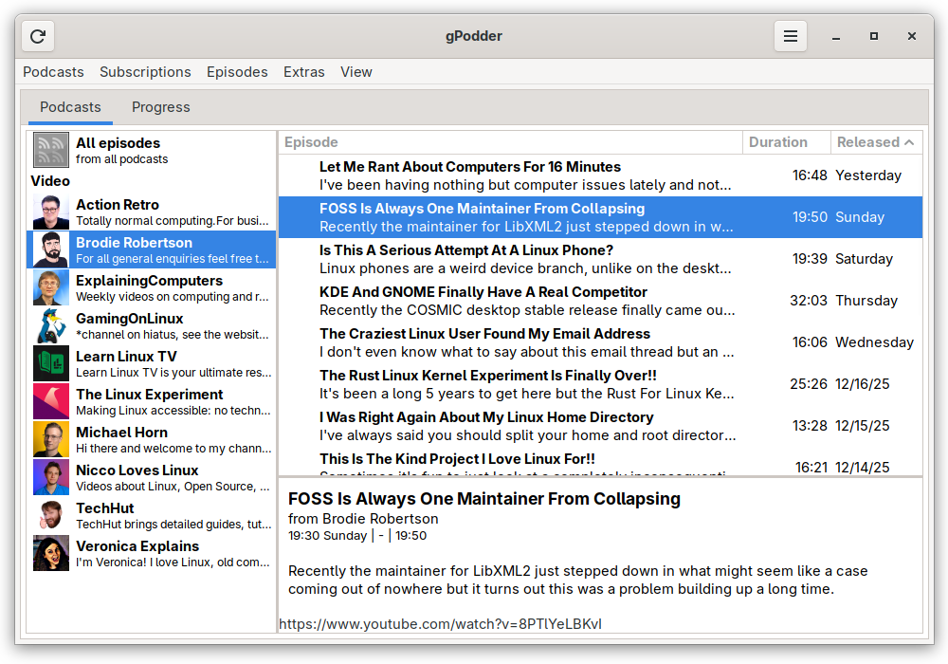Click Nicco Loves Linux avatar thumbnail

point(51,478)
